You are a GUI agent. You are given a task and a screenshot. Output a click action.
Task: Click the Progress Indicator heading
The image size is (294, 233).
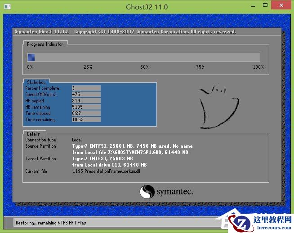(x=45, y=44)
